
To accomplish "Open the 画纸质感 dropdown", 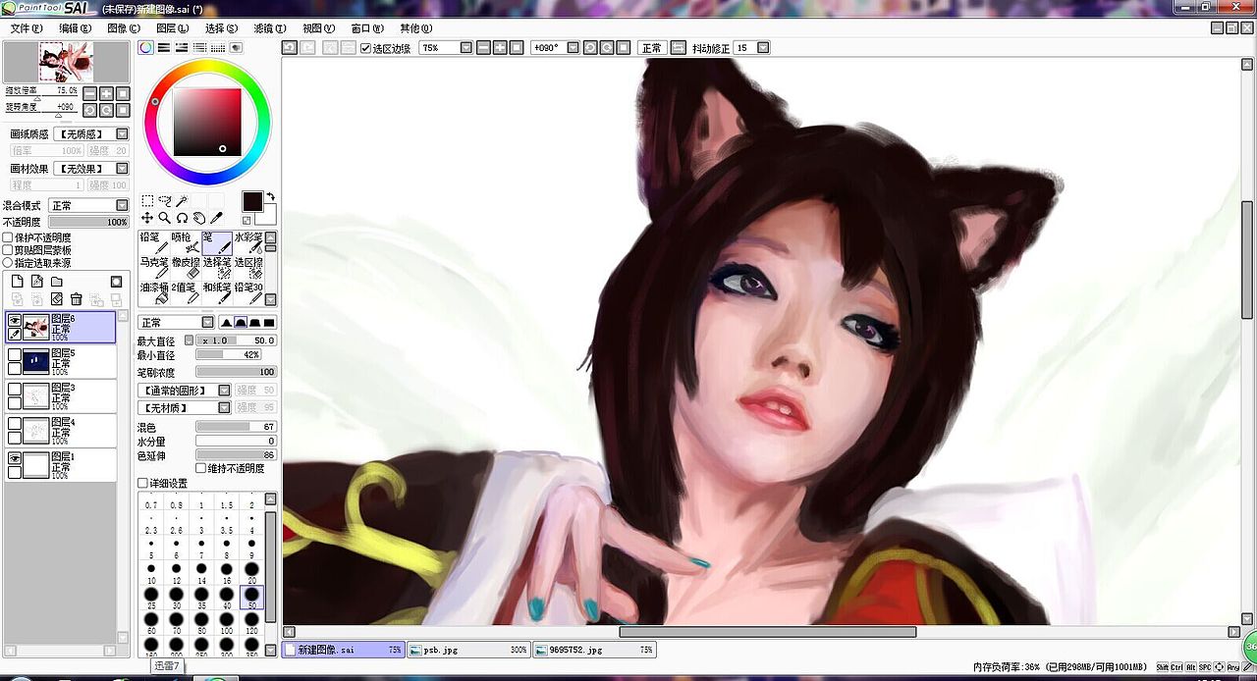I will click(x=123, y=133).
